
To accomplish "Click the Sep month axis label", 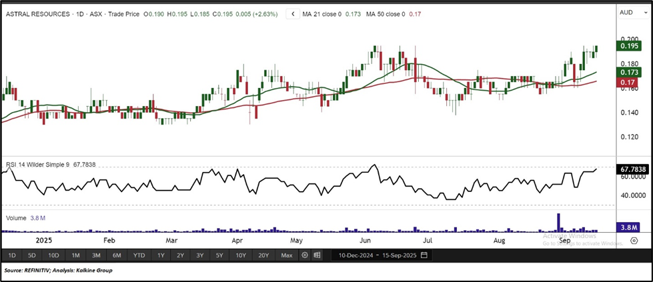I will pos(565,241).
